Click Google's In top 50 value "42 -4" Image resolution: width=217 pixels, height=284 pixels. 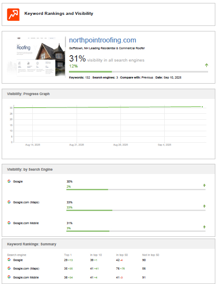pyautogui.click(x=119, y=260)
